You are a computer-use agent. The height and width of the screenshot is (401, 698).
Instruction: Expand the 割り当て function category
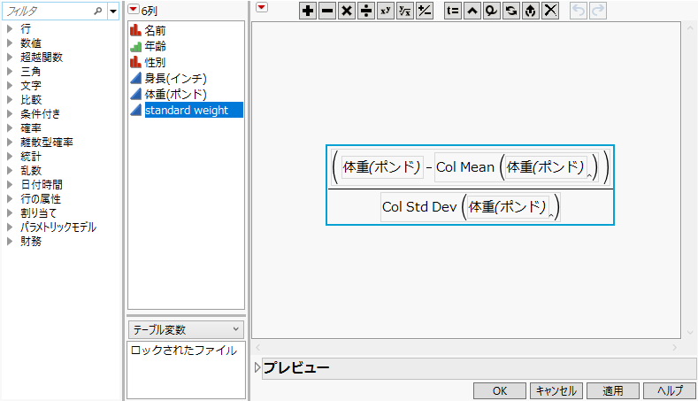(x=10, y=213)
